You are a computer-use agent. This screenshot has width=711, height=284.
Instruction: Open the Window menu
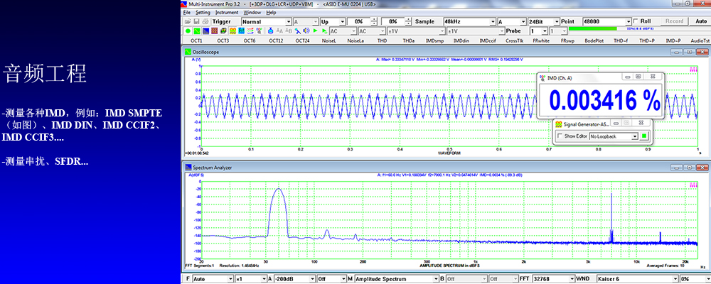point(252,13)
